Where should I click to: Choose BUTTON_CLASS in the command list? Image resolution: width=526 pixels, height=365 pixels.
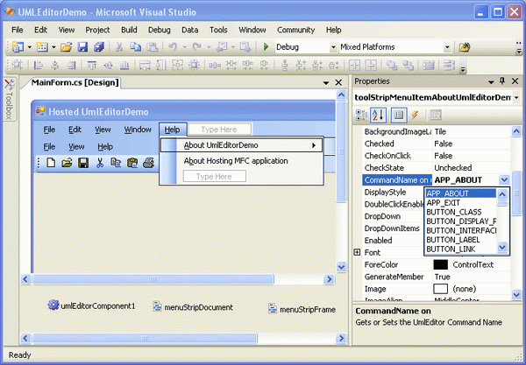click(x=460, y=213)
